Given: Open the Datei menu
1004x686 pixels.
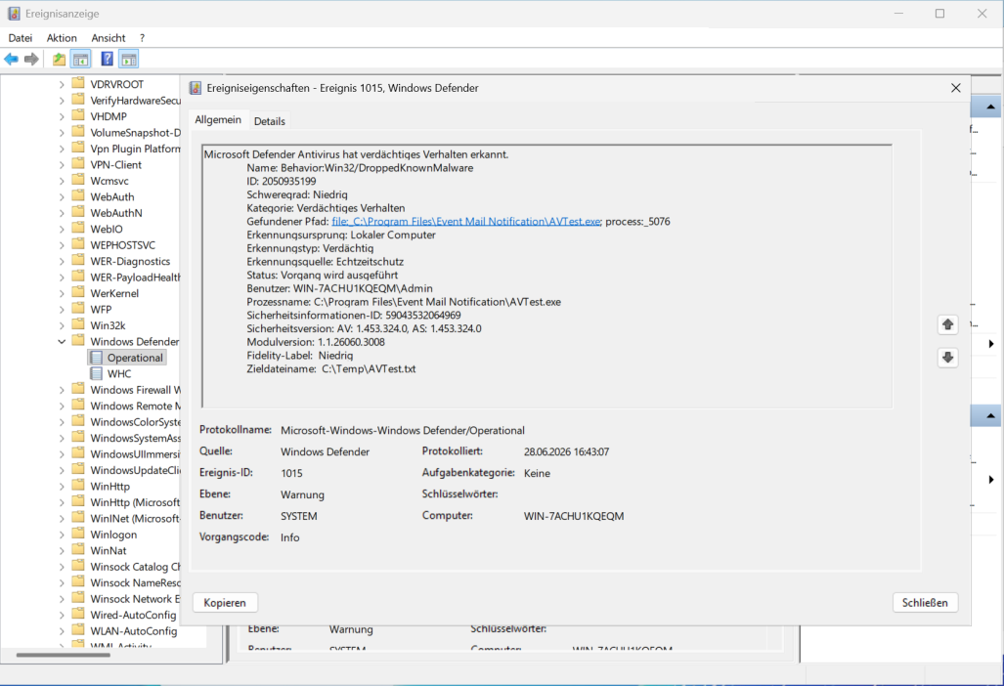Looking at the screenshot, I should pyautogui.click(x=21, y=38).
